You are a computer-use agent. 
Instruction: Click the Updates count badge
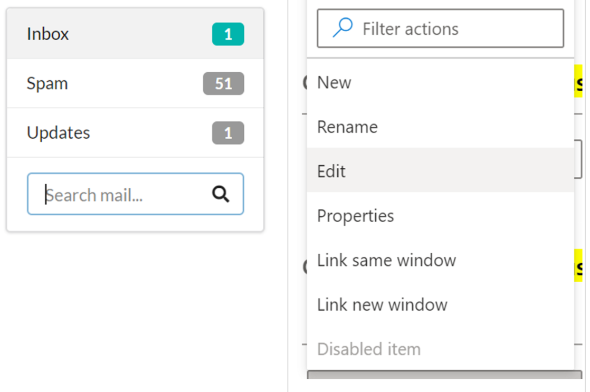click(x=228, y=133)
